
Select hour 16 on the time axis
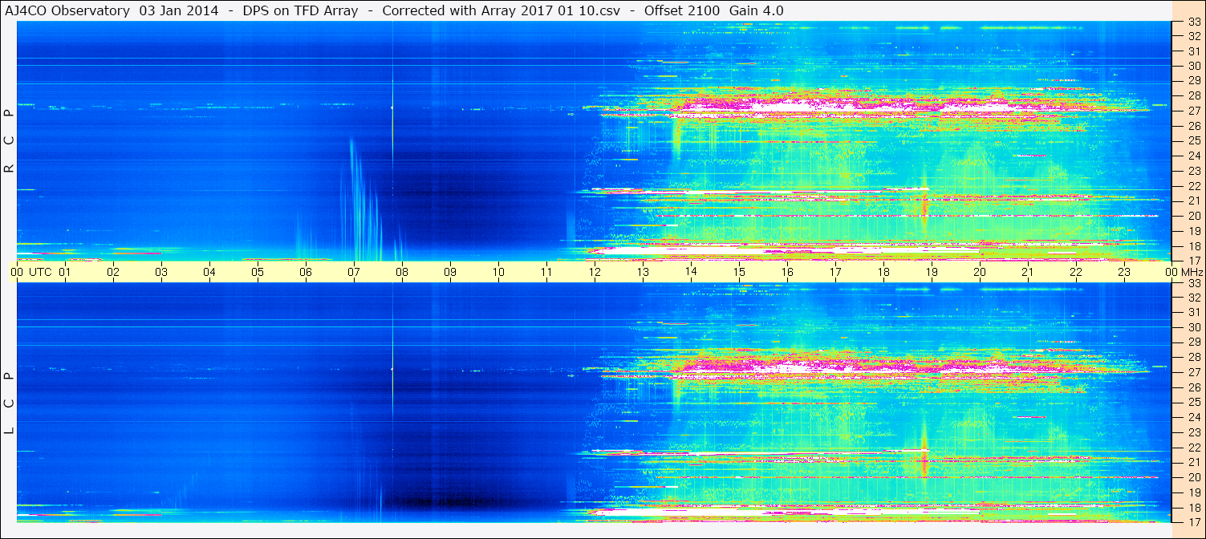pyautogui.click(x=787, y=272)
